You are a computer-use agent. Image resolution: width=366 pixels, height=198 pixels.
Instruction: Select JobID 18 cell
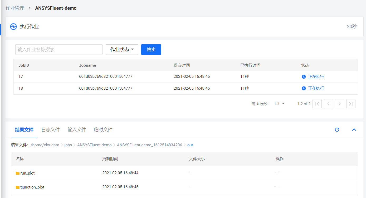click(x=21, y=88)
